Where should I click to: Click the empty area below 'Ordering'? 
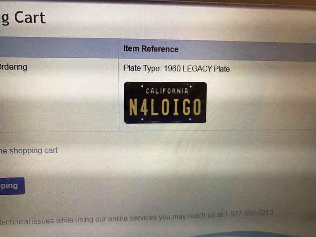(x=59, y=101)
